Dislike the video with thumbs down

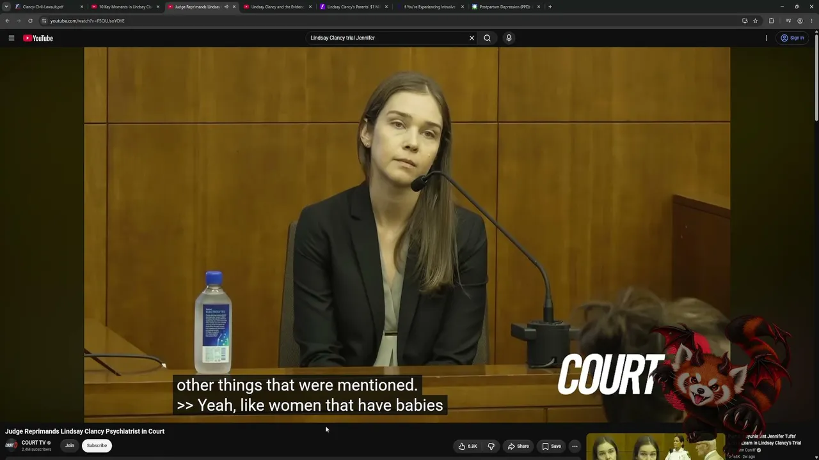491,446
